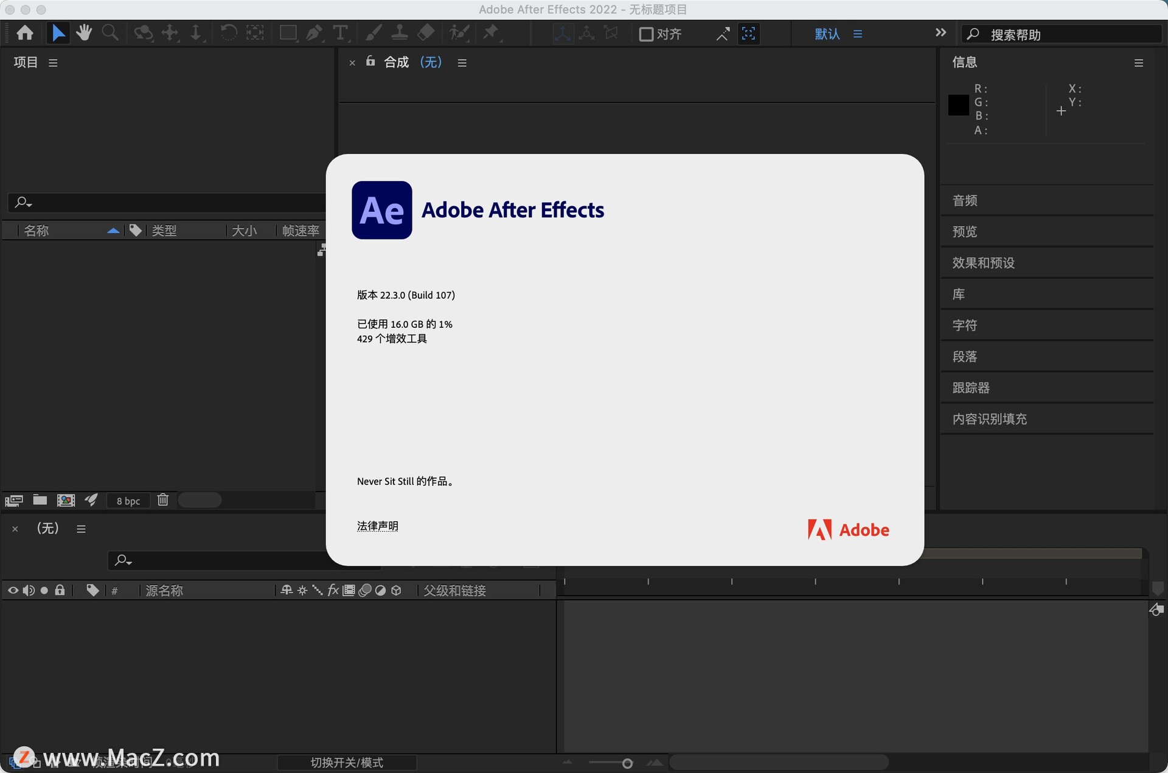Screen dimensions: 1168x773
Task: Select the Puppet Pin tool
Action: 492,33
